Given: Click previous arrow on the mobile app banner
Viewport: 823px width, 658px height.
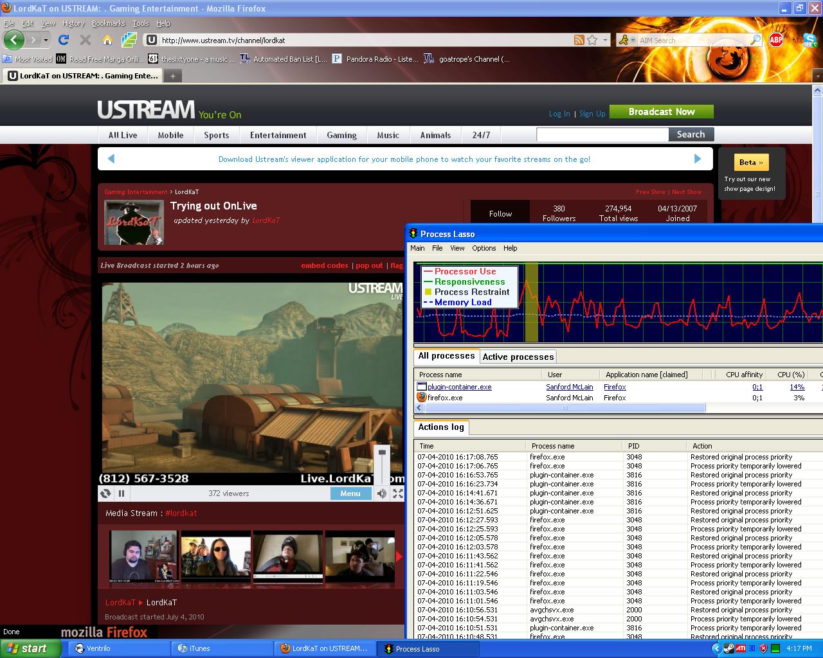Looking at the screenshot, I should (x=111, y=159).
